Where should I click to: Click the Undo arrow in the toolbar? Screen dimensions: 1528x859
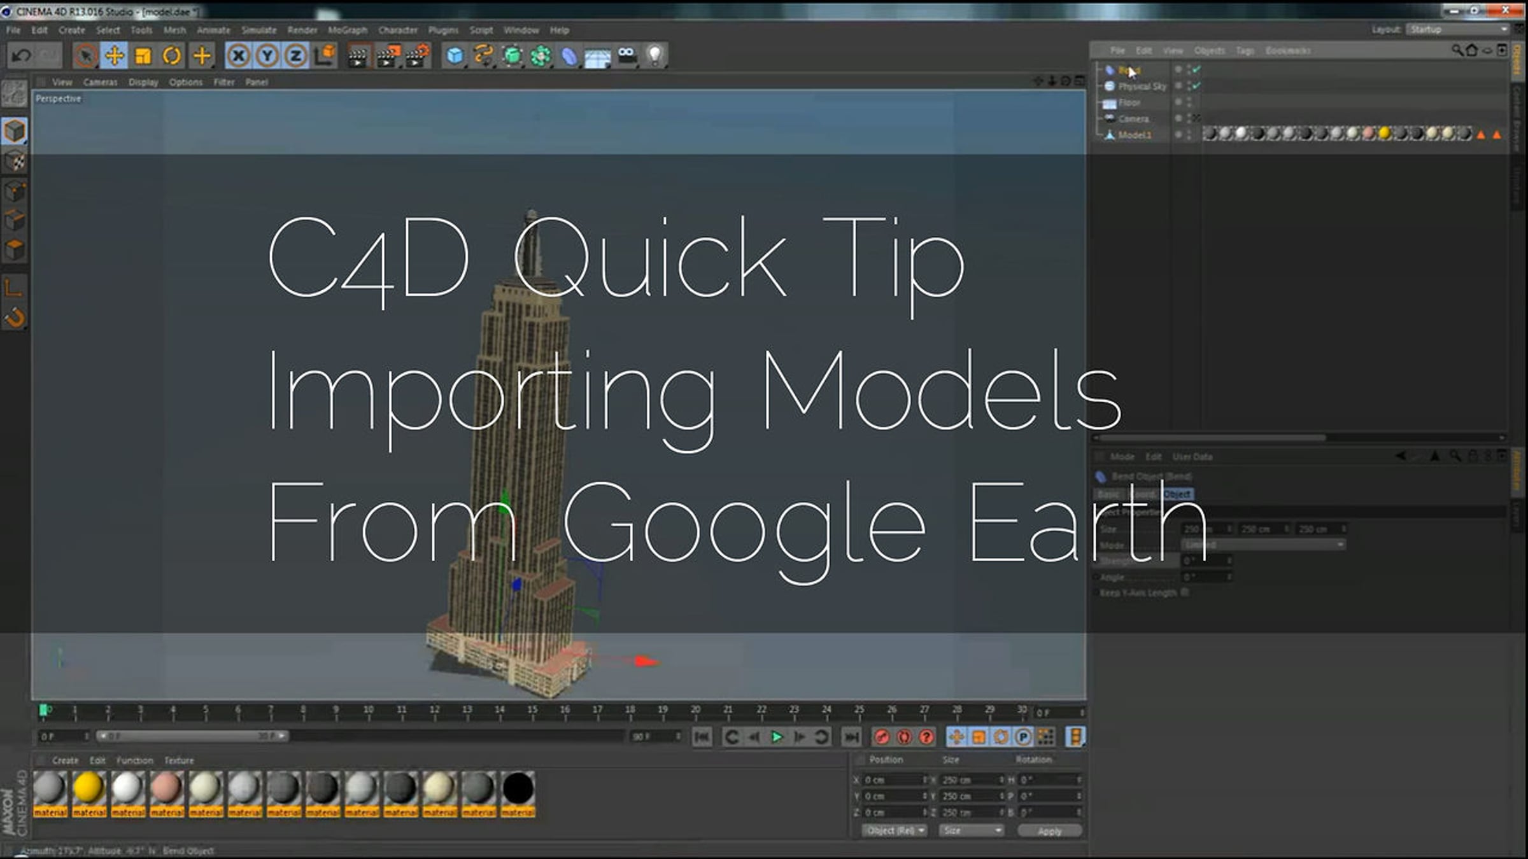tap(21, 56)
